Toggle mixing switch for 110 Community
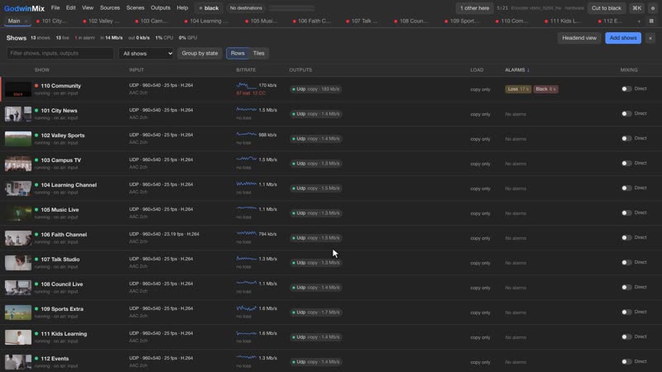662x372 pixels. pyautogui.click(x=626, y=89)
